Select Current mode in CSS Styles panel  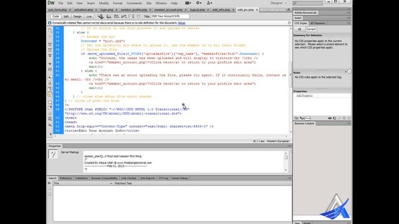coord(310,29)
